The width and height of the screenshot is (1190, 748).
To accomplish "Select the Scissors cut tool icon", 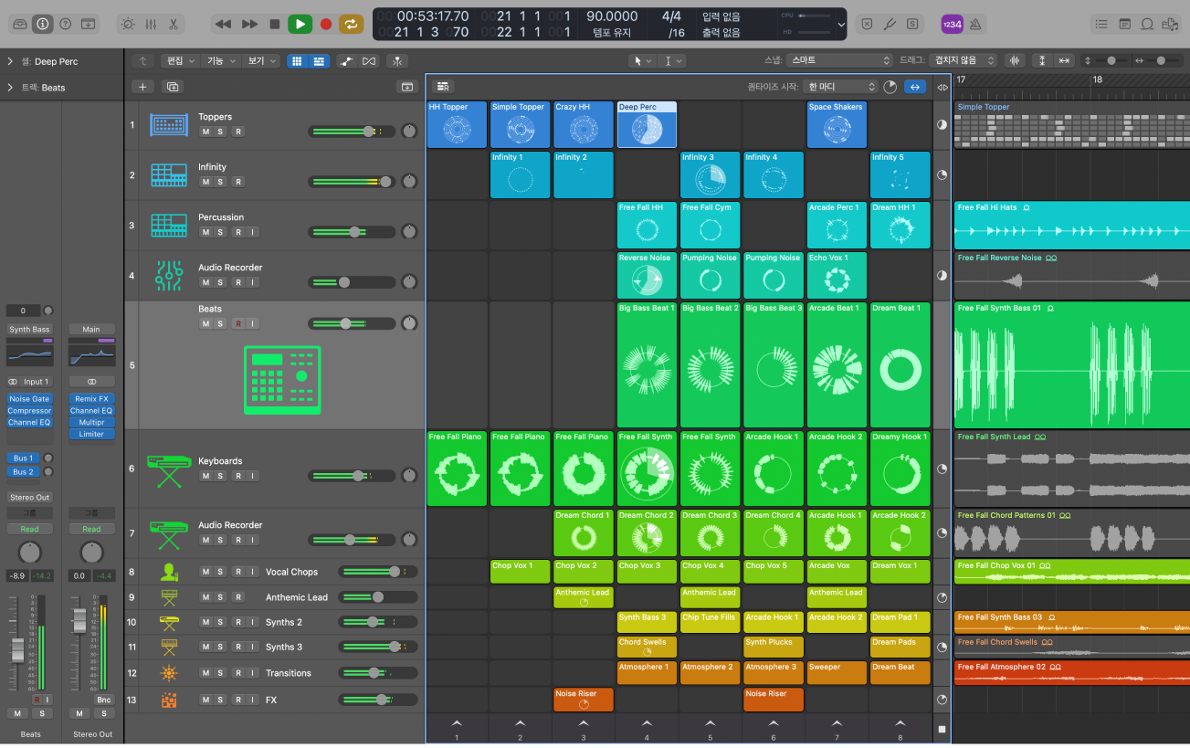I will [x=172, y=24].
